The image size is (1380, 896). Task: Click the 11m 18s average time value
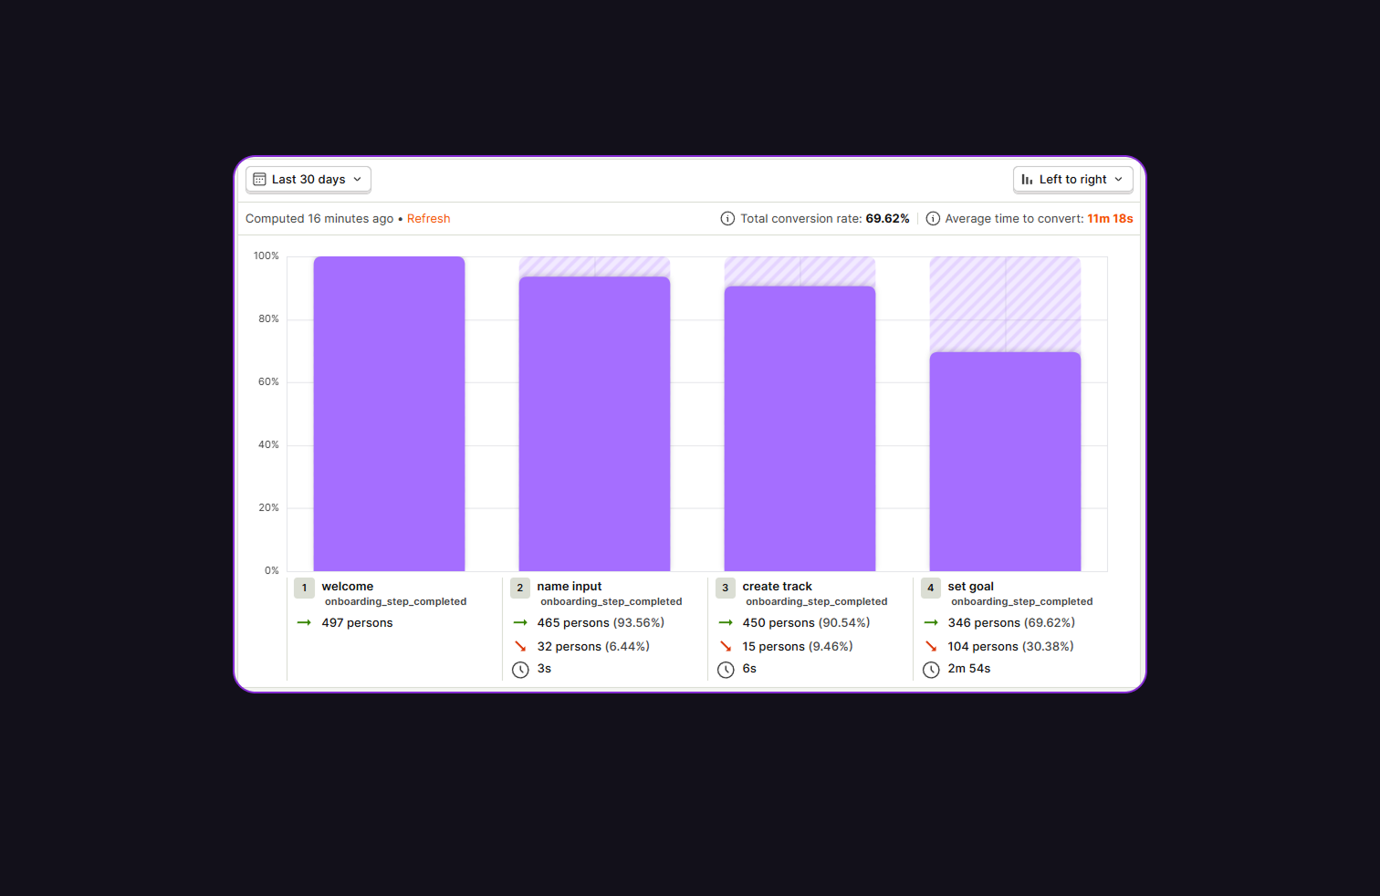(1110, 219)
